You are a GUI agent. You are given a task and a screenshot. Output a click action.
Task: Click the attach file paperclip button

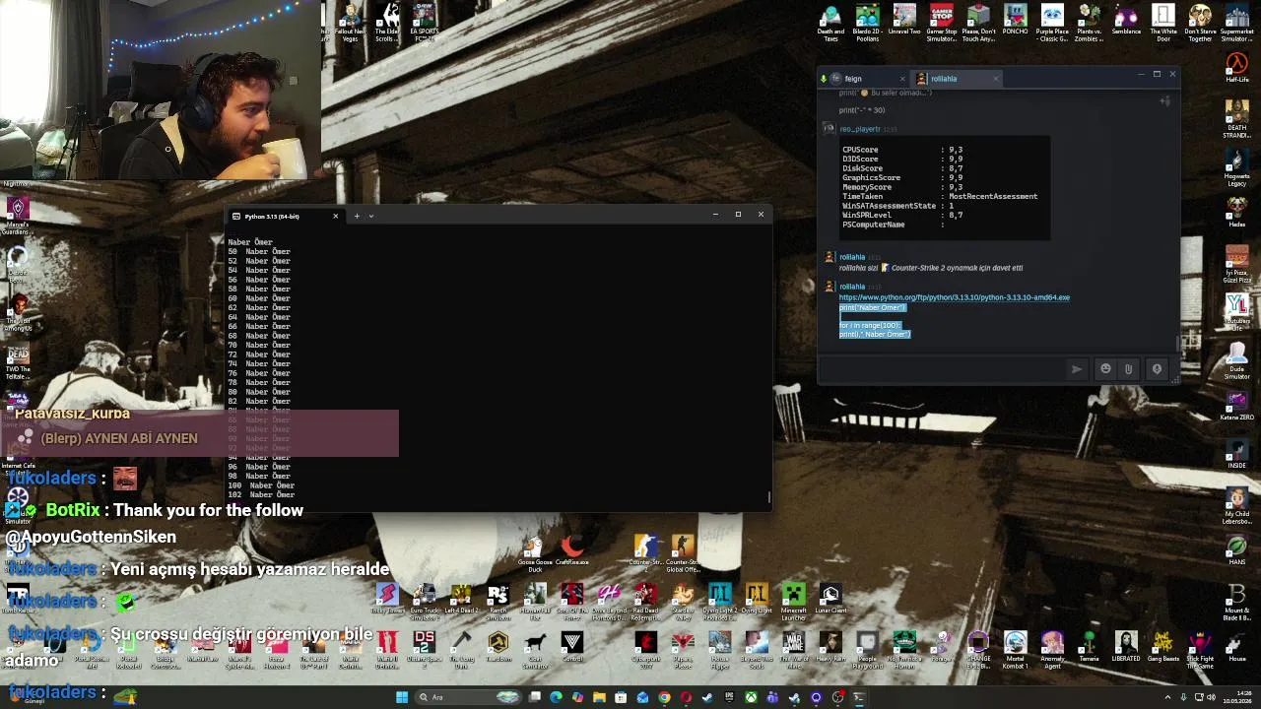[x=1129, y=369]
